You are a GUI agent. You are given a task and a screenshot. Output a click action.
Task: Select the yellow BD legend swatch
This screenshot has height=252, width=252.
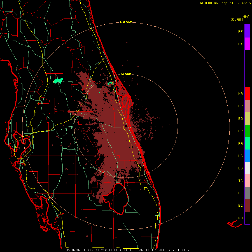click(x=247, y=118)
